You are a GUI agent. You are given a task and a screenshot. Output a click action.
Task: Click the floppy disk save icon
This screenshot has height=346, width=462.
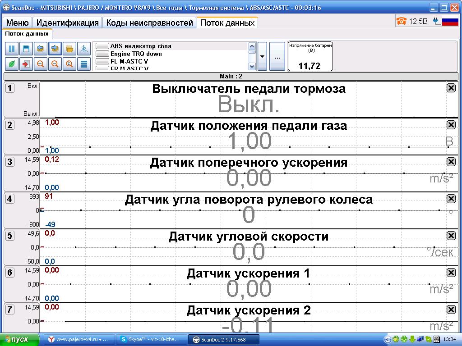click(27, 49)
